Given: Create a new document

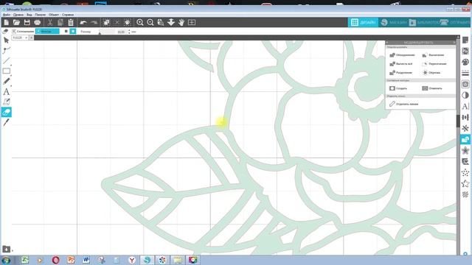Looking at the screenshot, I should (x=7, y=22).
